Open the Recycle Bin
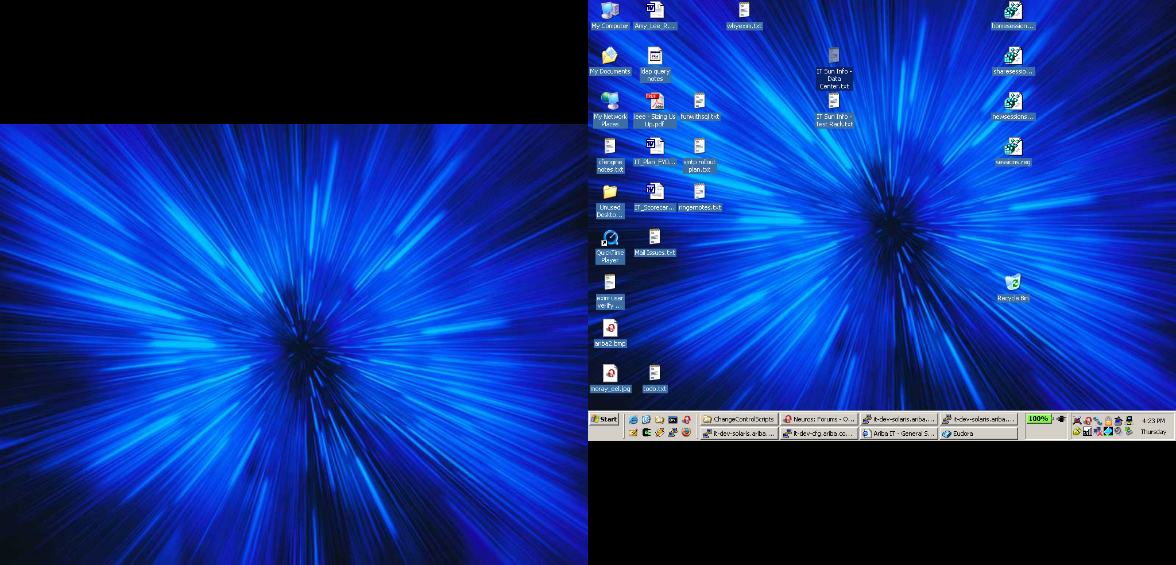Image resolution: width=1176 pixels, height=565 pixels. coord(1013,288)
